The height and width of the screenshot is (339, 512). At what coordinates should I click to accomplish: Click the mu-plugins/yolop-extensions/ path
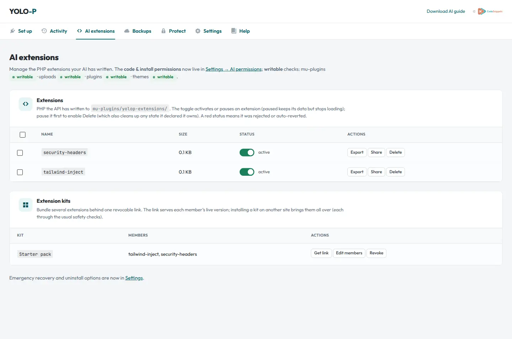[x=130, y=109]
